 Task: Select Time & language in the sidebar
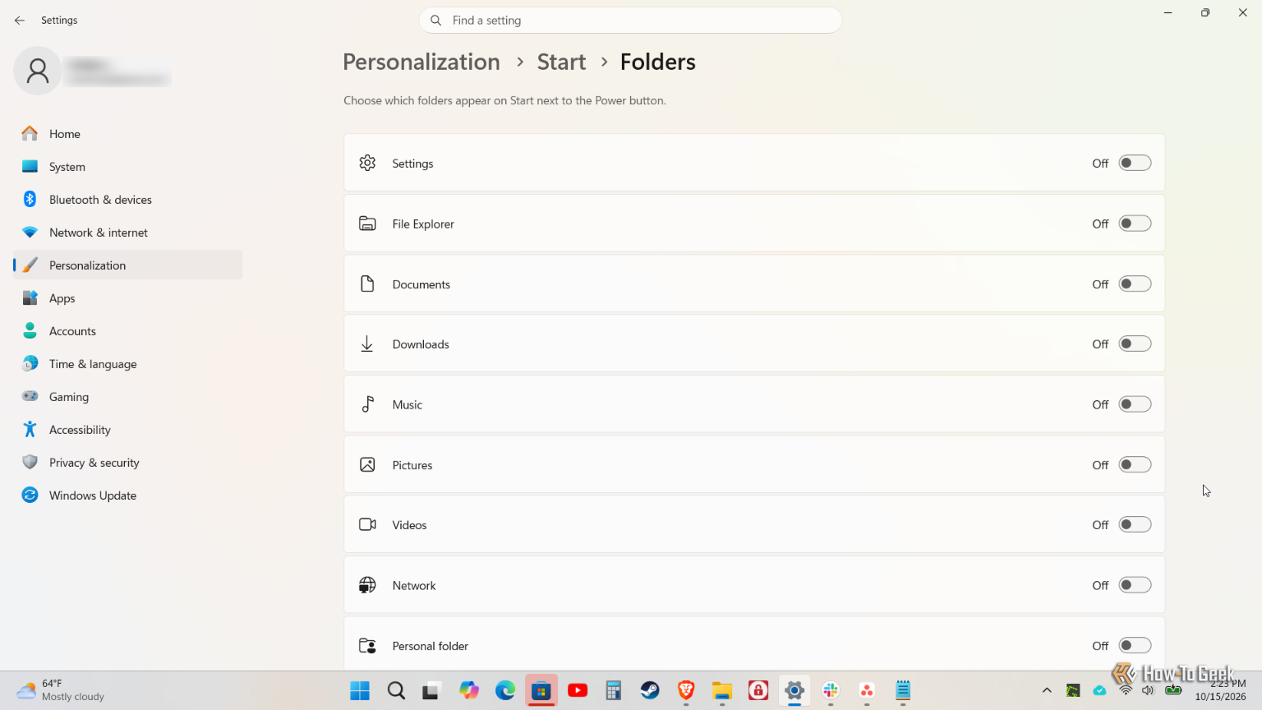pyautogui.click(x=127, y=364)
